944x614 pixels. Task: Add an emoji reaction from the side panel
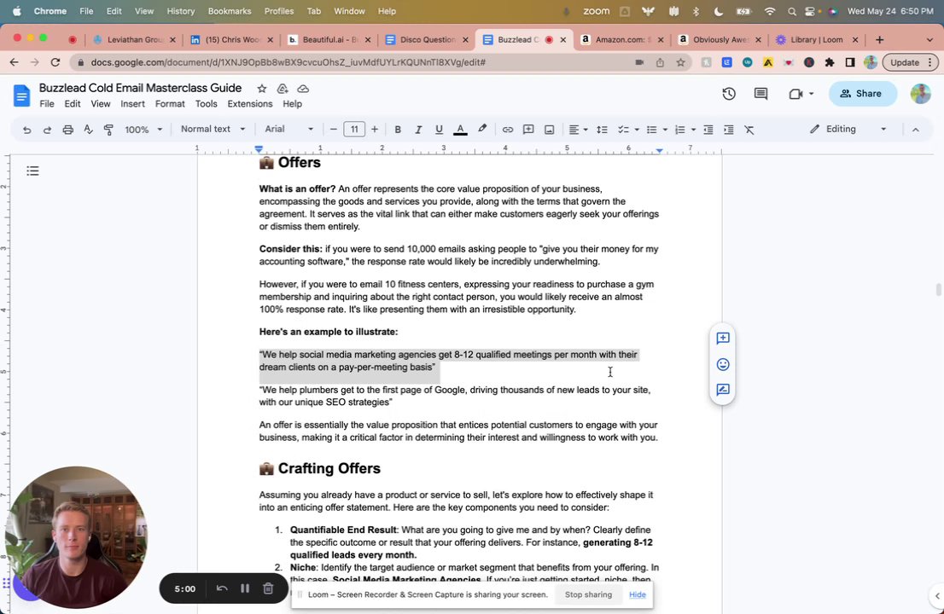(x=722, y=364)
